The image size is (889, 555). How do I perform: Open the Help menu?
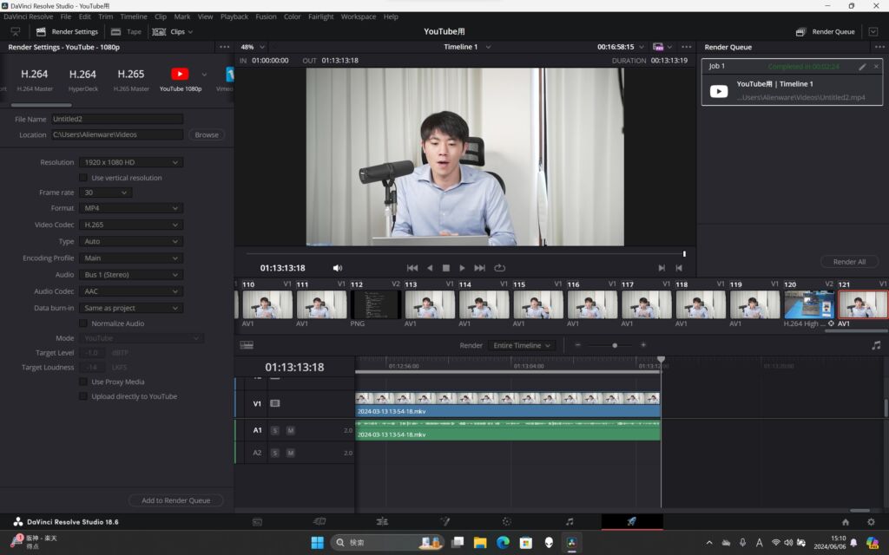[391, 16]
